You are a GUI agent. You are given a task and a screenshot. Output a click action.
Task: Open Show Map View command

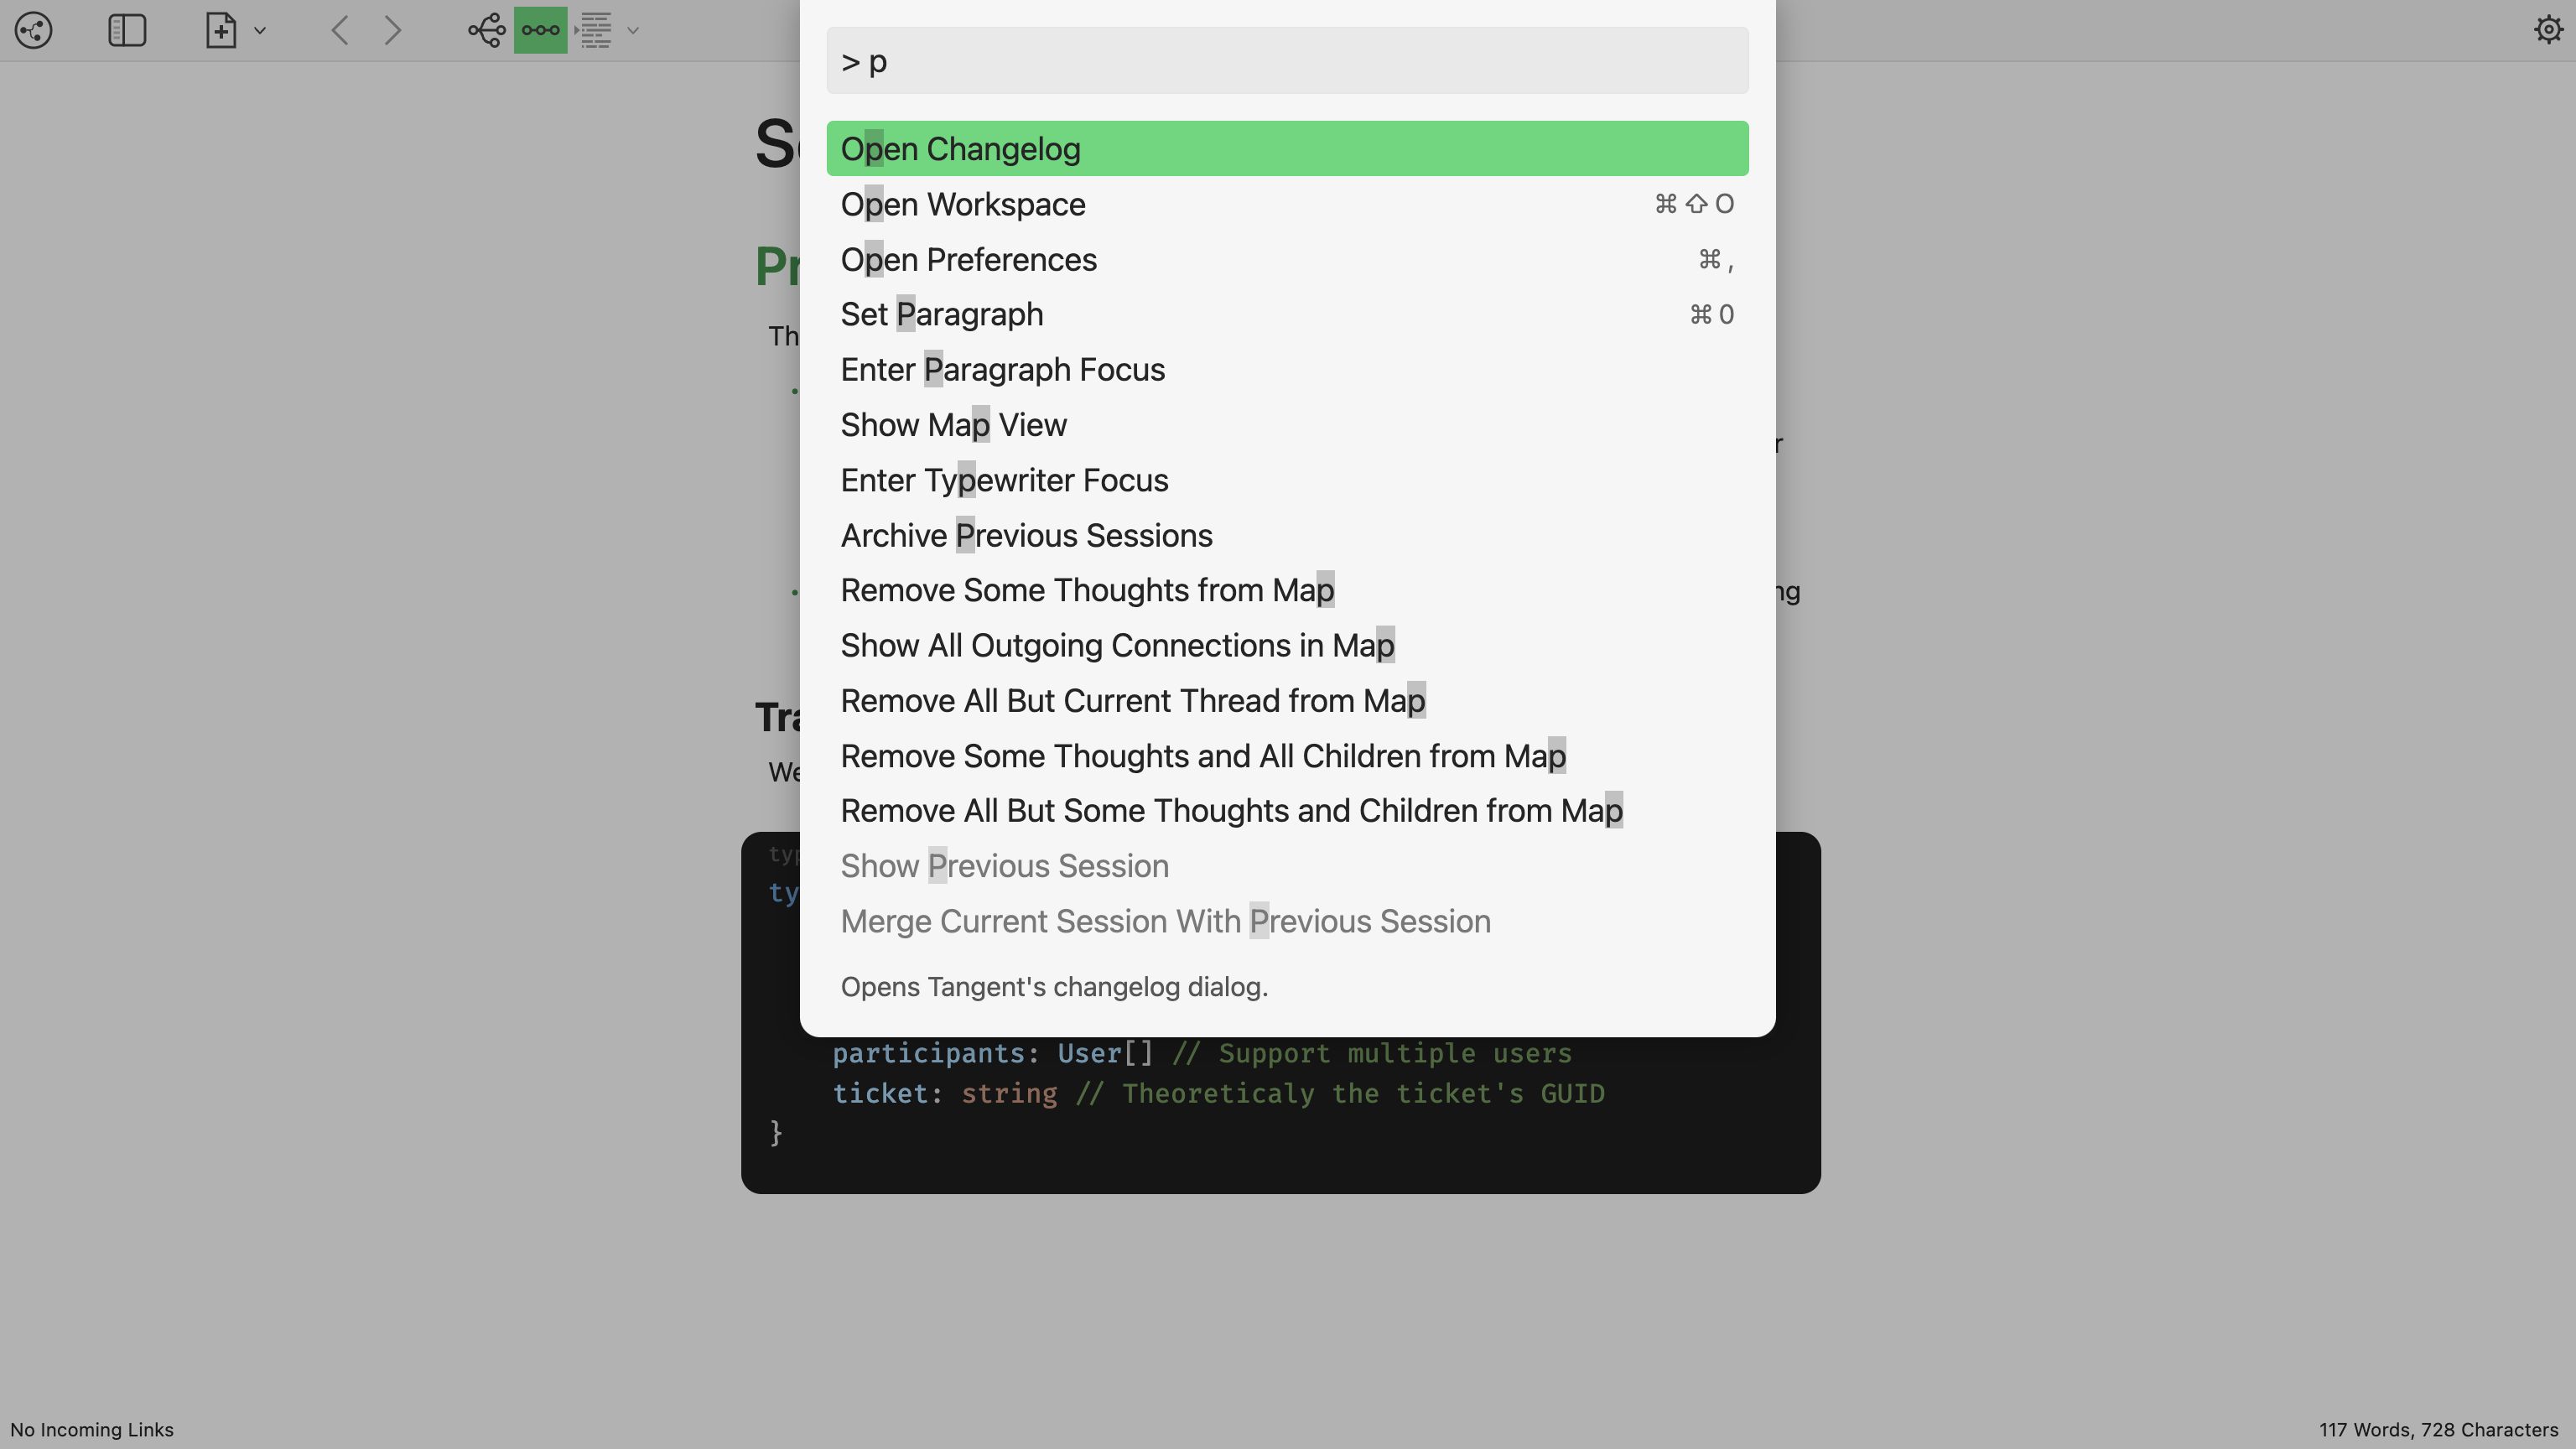(x=953, y=424)
